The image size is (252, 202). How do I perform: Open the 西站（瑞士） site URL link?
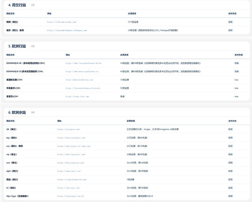point(72,179)
